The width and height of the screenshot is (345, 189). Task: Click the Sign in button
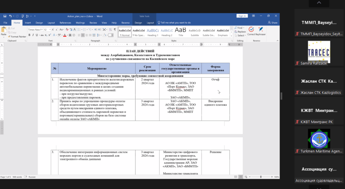coord(242,16)
